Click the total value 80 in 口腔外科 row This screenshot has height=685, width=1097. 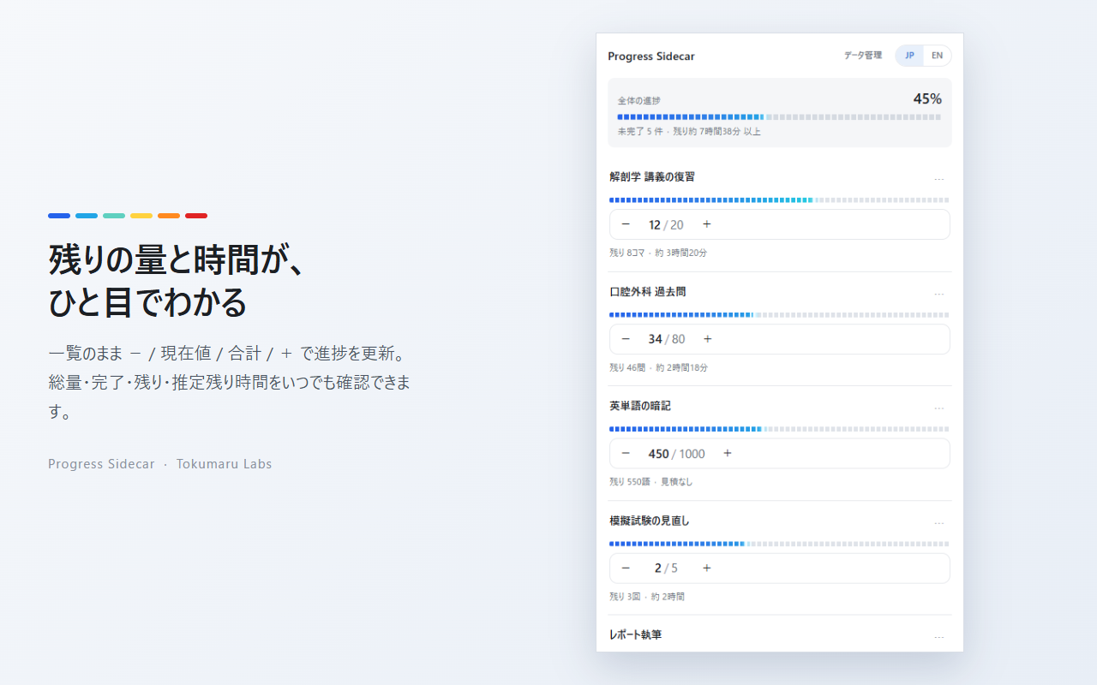tap(679, 339)
